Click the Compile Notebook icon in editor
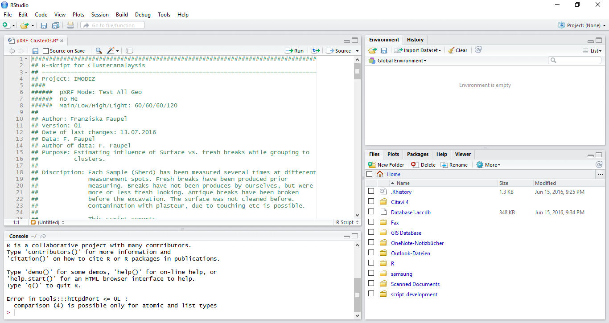The image size is (609, 323). (129, 51)
